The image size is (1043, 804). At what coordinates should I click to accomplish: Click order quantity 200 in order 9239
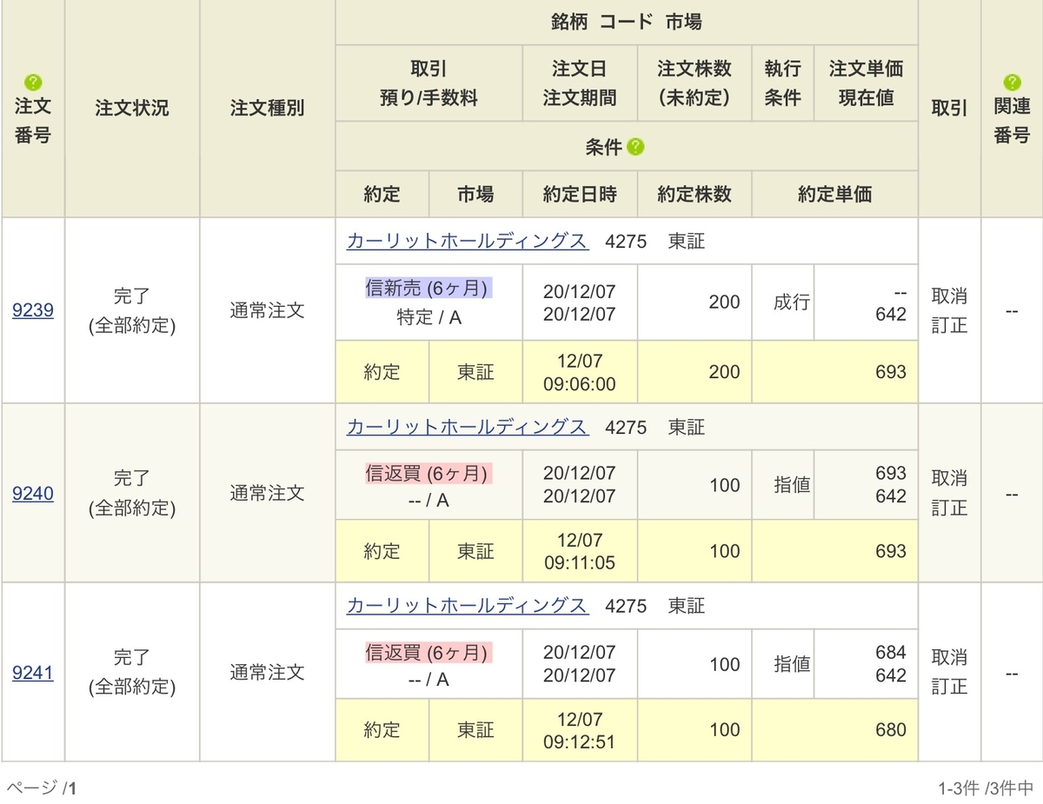pos(724,302)
